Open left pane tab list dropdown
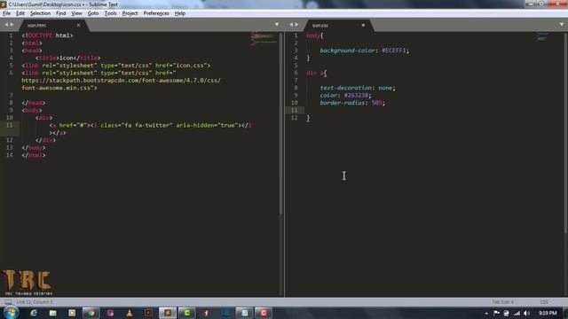Screen dimensions: 568x319 click(277, 25)
